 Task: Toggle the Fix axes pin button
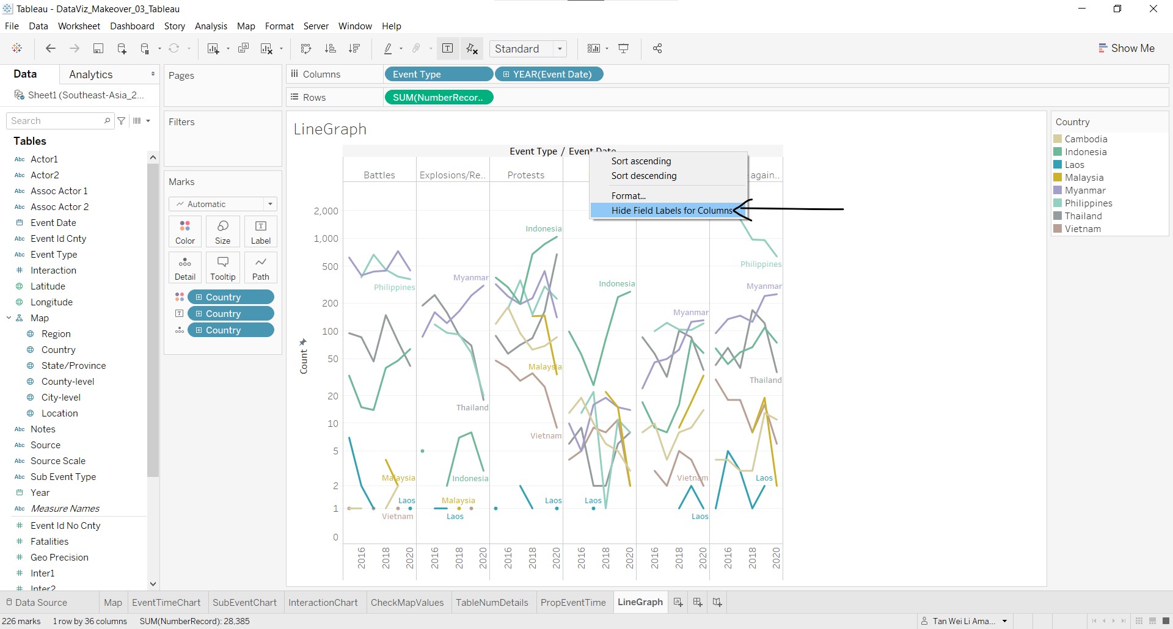(x=472, y=49)
